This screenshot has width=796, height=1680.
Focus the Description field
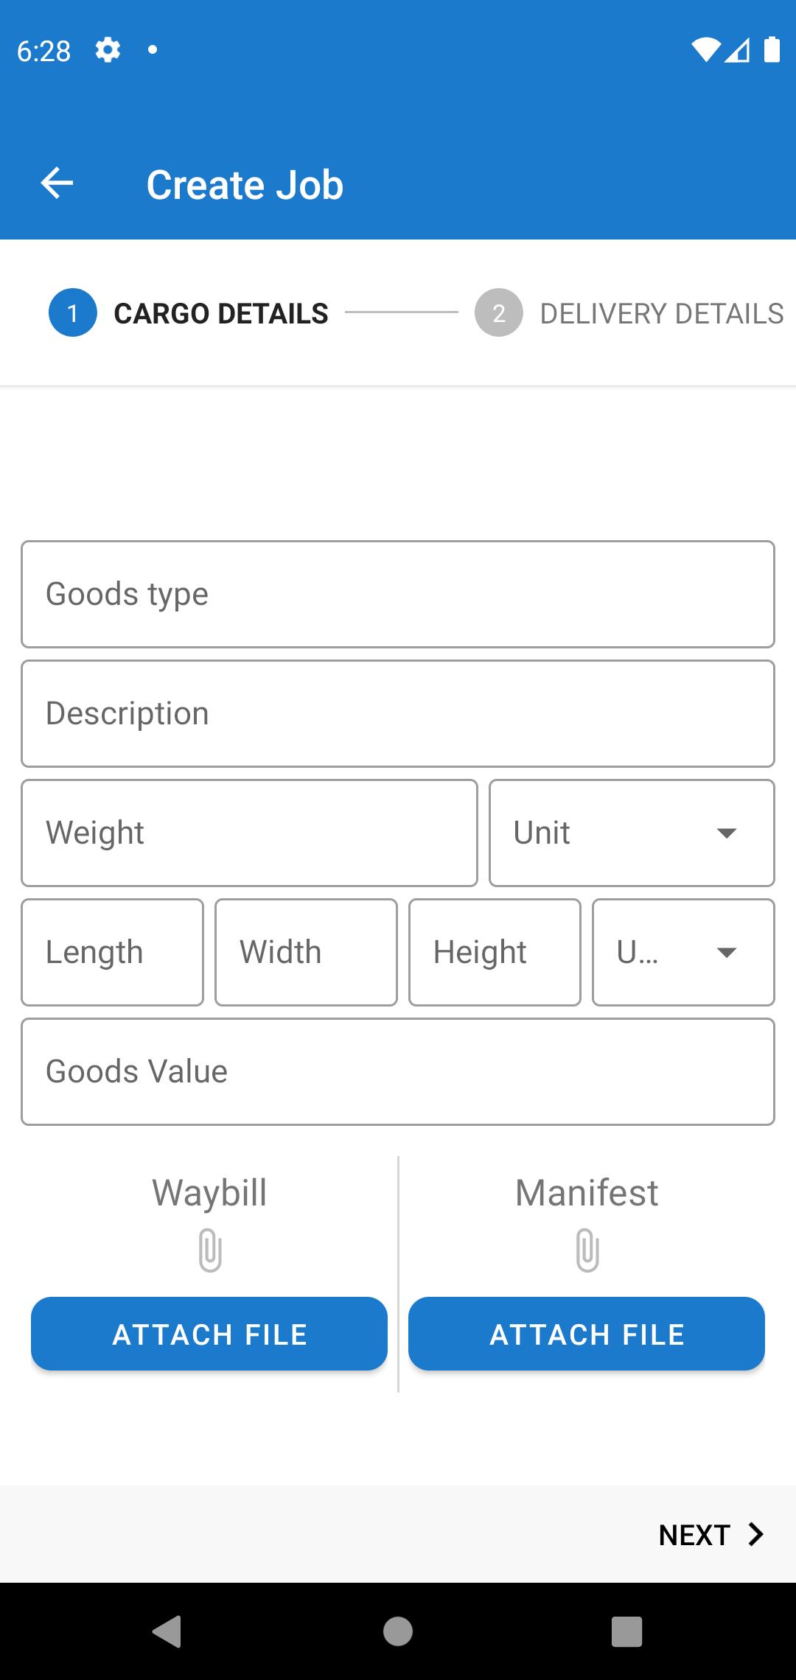pos(398,713)
